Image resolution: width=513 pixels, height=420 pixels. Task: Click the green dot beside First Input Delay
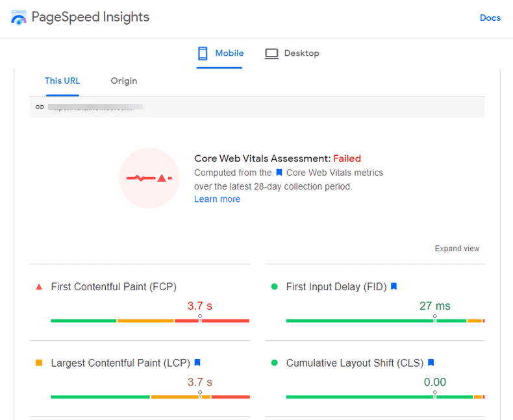[x=275, y=286]
